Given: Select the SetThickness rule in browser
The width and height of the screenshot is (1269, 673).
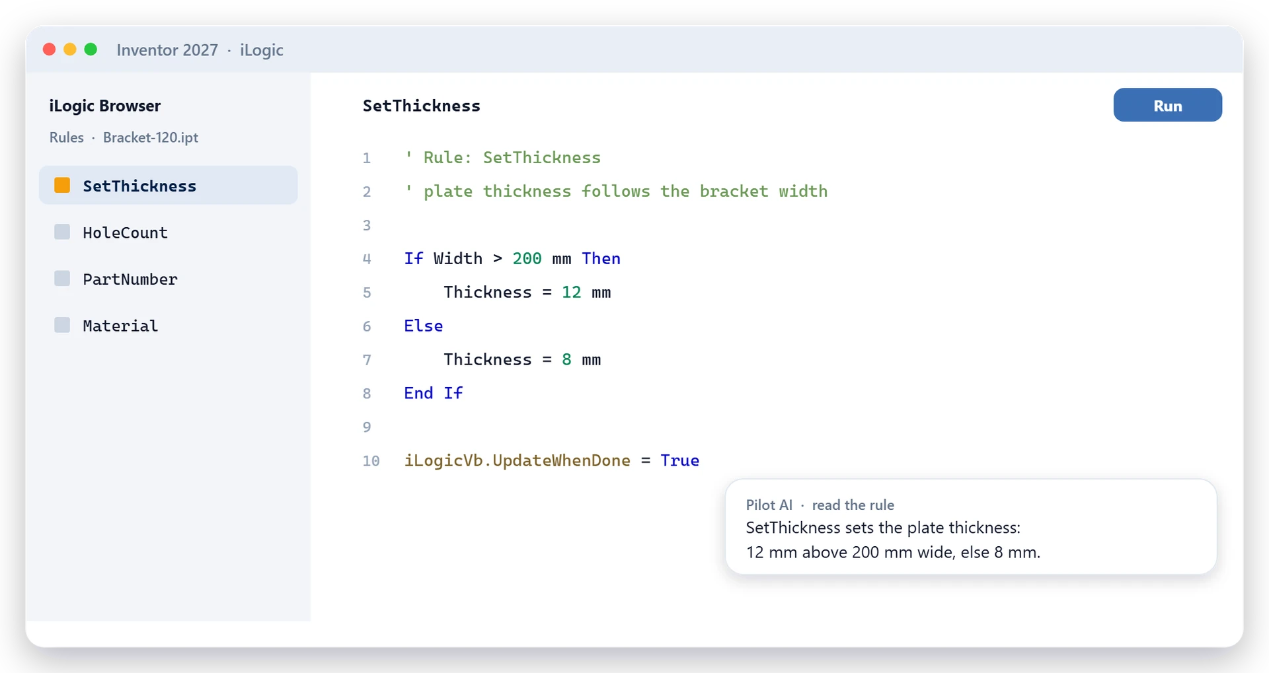Looking at the screenshot, I should tap(168, 185).
